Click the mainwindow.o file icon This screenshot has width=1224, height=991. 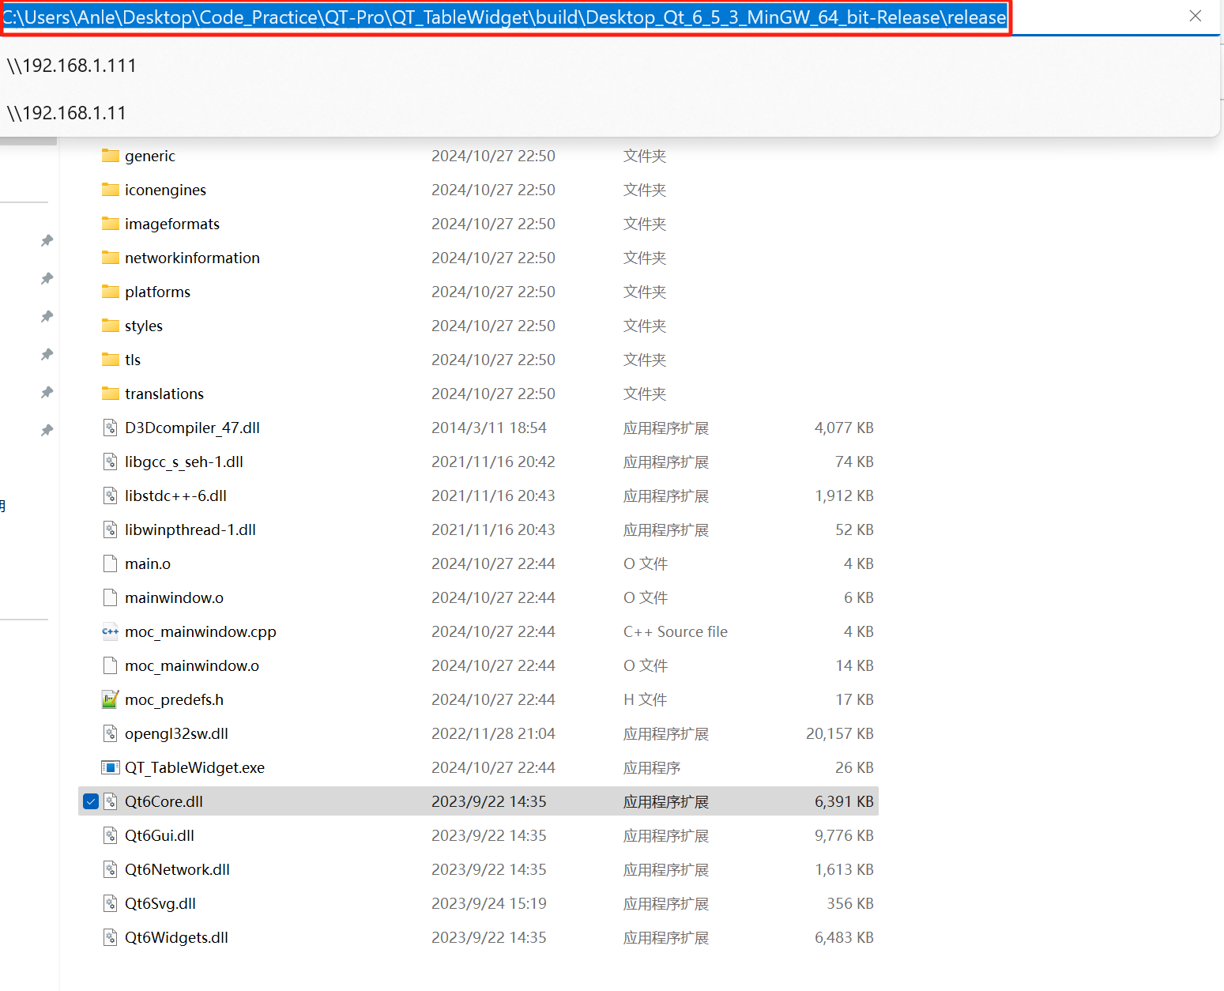click(x=111, y=597)
